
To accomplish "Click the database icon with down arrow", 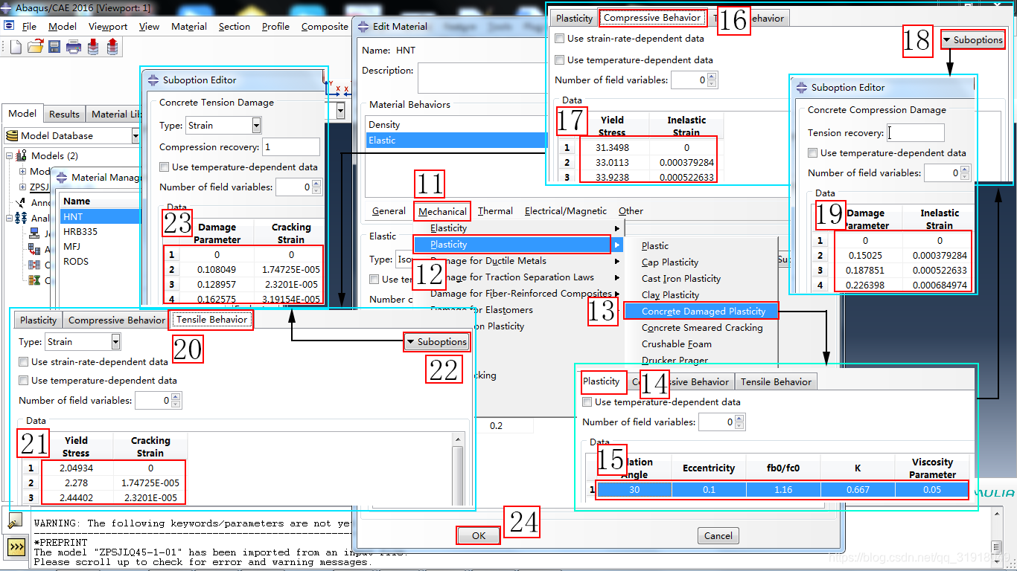I will [93, 48].
